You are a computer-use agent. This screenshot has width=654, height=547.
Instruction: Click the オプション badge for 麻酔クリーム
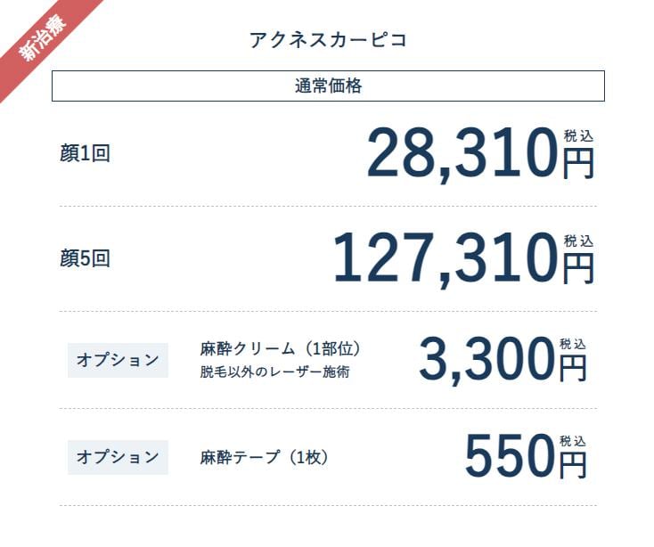pyautogui.click(x=118, y=360)
